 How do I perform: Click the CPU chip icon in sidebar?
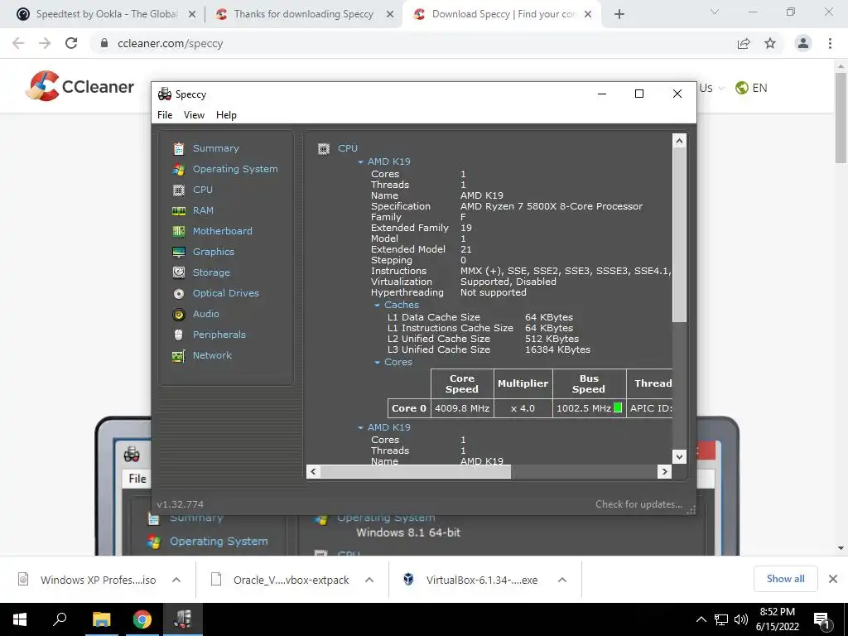tap(179, 190)
